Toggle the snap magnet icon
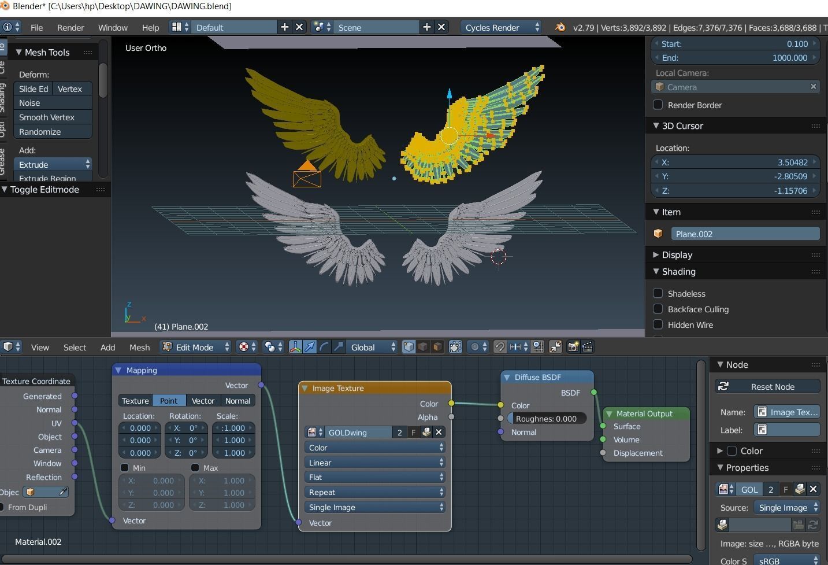This screenshot has height=565, width=828. tap(500, 347)
